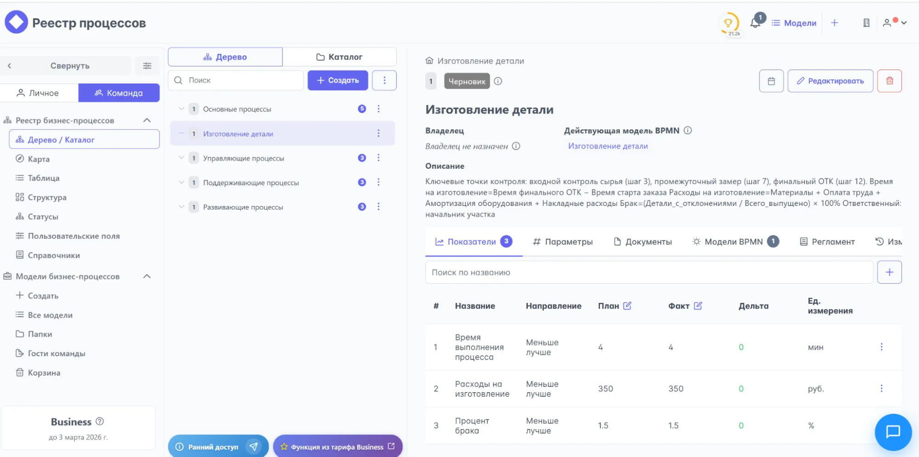This screenshot has height=457, width=919.
Task: Switch to Команда workspace
Action: [x=119, y=93]
